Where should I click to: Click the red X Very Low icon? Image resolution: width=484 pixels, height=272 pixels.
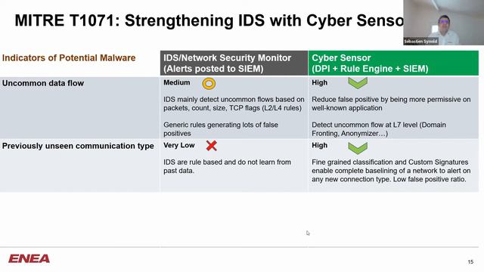pos(212,146)
